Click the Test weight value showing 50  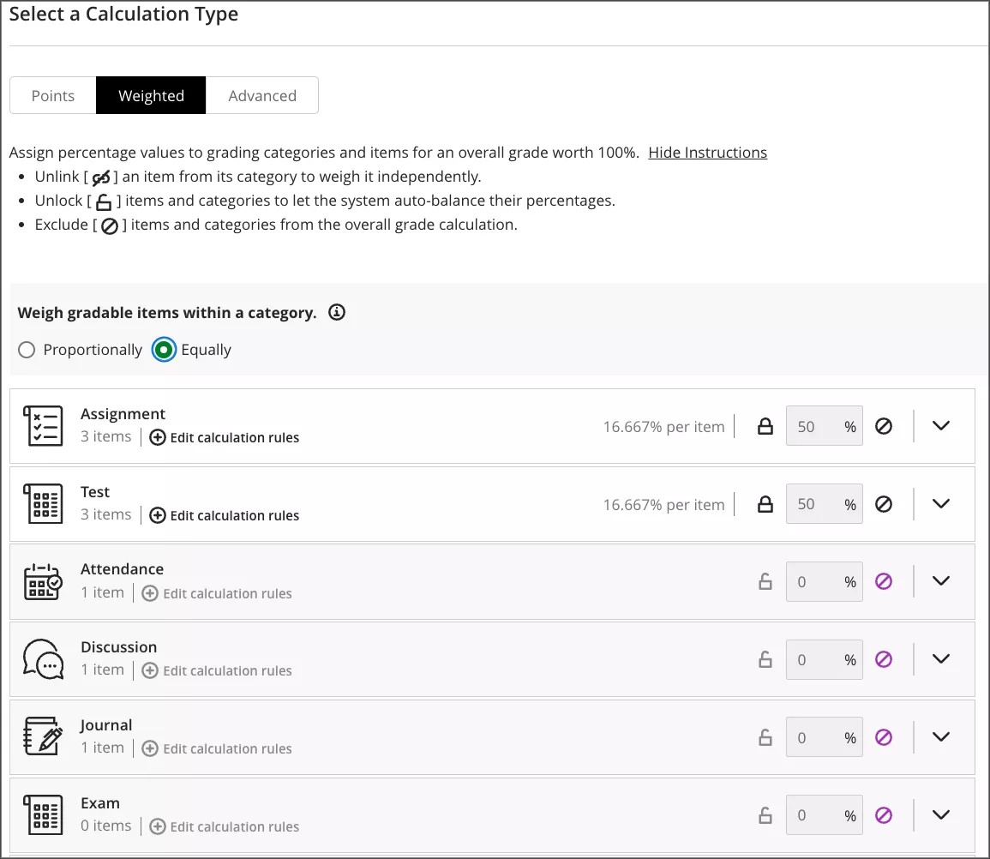click(x=824, y=504)
